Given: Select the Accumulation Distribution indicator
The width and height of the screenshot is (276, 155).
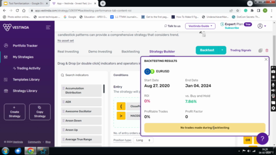Looking at the screenshot, I should (x=82, y=90).
